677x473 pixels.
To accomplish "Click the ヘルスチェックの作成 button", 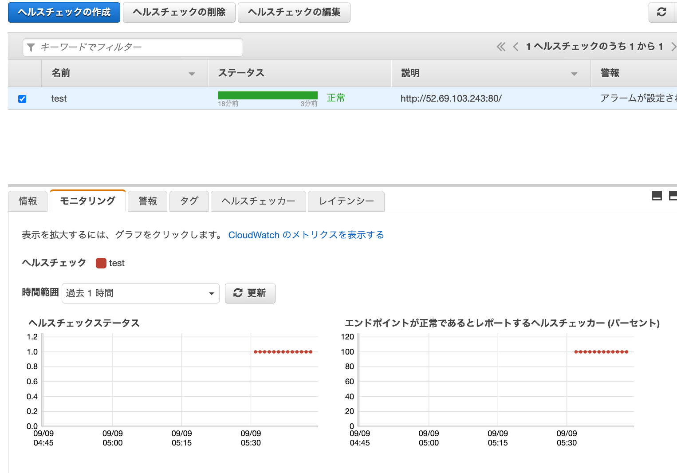I will click(63, 12).
